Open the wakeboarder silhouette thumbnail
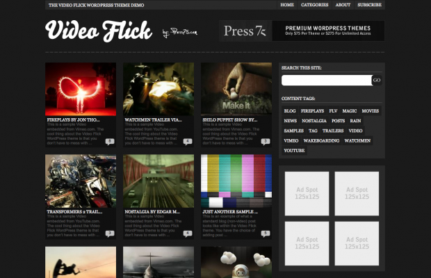Screen dimensions: 431x278 click(x=81, y=262)
